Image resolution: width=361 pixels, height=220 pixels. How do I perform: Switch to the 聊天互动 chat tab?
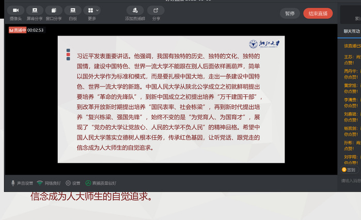[x=351, y=31]
